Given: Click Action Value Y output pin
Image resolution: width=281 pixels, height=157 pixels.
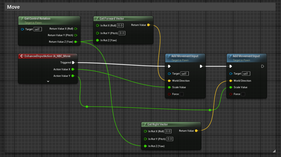Looking at the screenshot, I should (73, 76).
